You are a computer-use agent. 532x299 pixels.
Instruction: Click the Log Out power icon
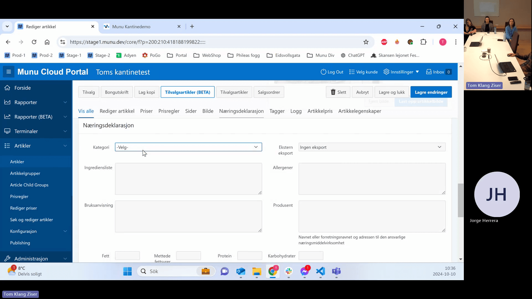(x=323, y=72)
